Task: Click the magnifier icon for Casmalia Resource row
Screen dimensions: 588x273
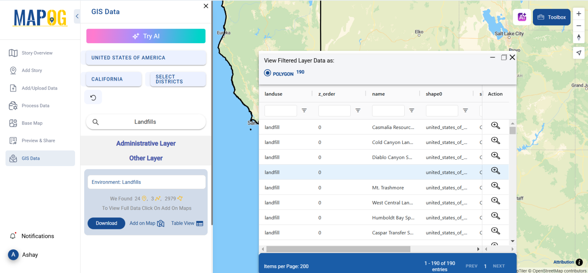Action: click(x=495, y=125)
